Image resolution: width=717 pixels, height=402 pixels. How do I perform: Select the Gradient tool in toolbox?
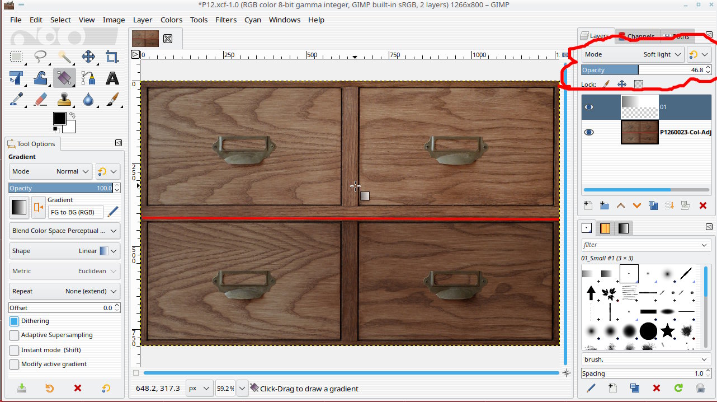coord(65,78)
